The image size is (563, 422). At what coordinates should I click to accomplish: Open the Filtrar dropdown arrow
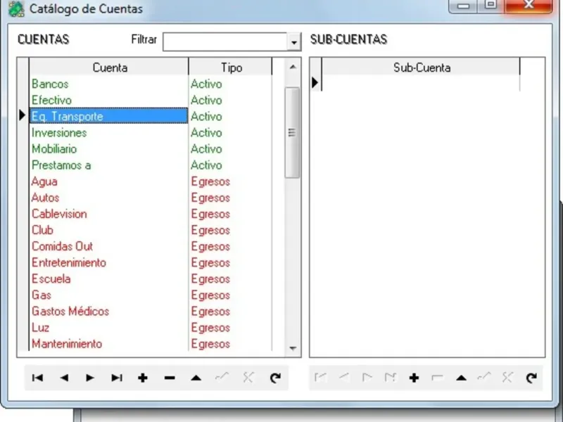click(x=293, y=42)
